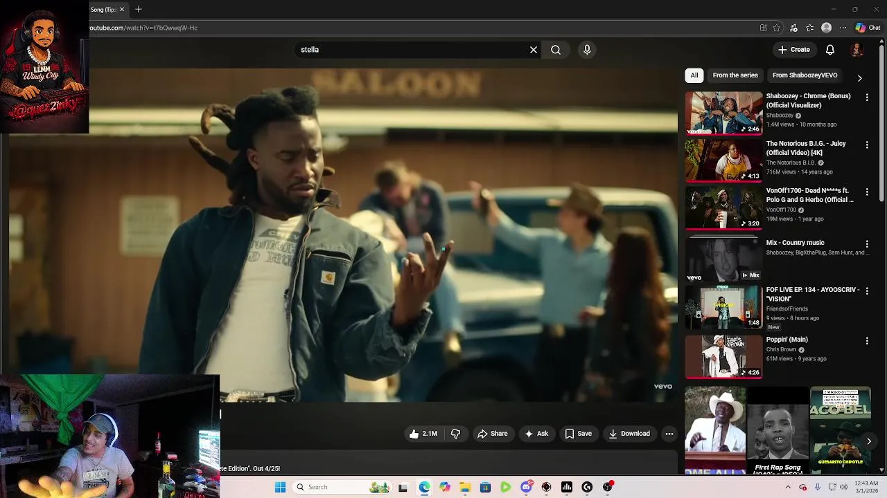Screen dimensions: 887x498
Task: Open the volume tray icon
Action: (x=843, y=487)
